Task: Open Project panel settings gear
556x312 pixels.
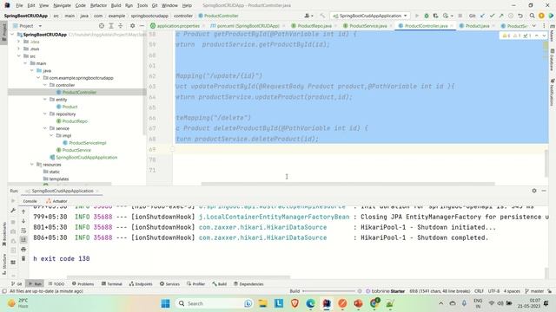Action: coord(132,26)
